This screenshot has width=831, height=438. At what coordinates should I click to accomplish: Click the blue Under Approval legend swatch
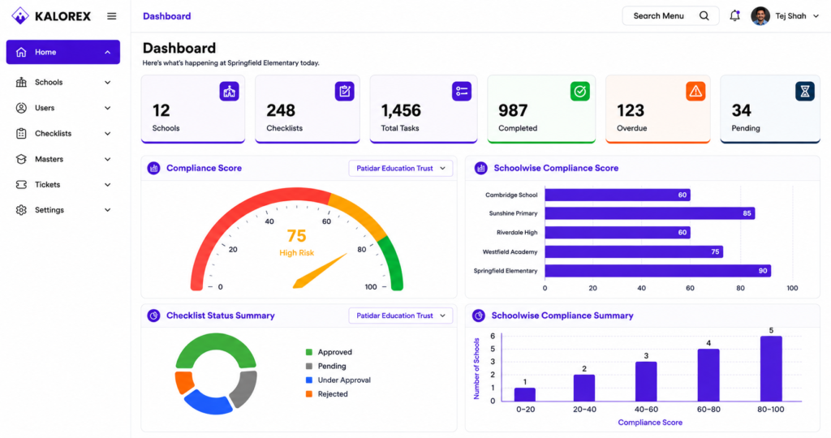tap(309, 380)
